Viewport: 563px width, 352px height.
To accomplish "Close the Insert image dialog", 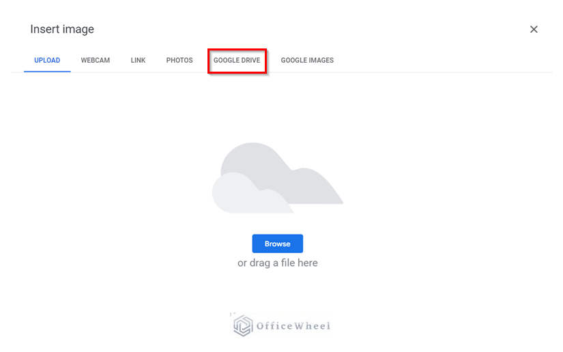I will tap(534, 29).
